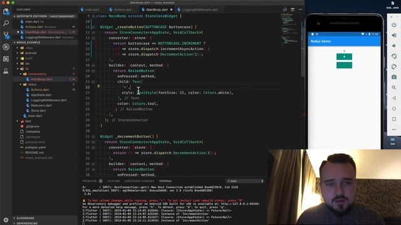Expand the ios folder
Image resolution: width=401 pixels, height=225 pixels.
18,64
